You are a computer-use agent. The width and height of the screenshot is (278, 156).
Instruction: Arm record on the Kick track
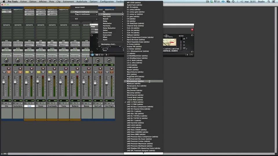(31, 68)
